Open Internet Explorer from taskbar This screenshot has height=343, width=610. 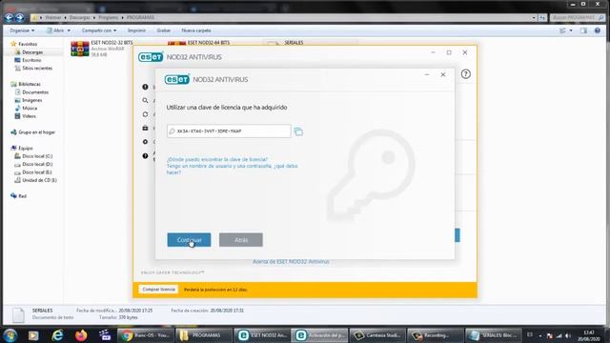pyautogui.click(x=57, y=335)
